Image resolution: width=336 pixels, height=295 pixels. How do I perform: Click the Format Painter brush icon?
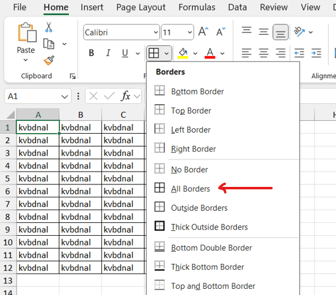click(x=49, y=60)
